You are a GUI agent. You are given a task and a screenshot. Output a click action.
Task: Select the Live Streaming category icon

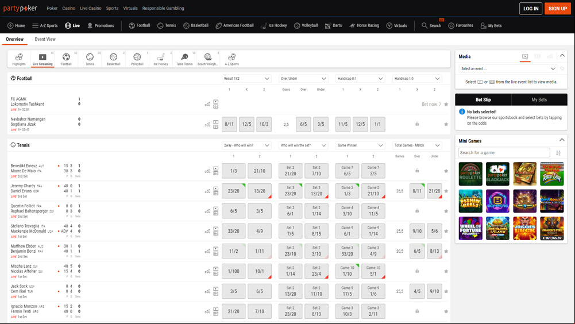[43, 59]
